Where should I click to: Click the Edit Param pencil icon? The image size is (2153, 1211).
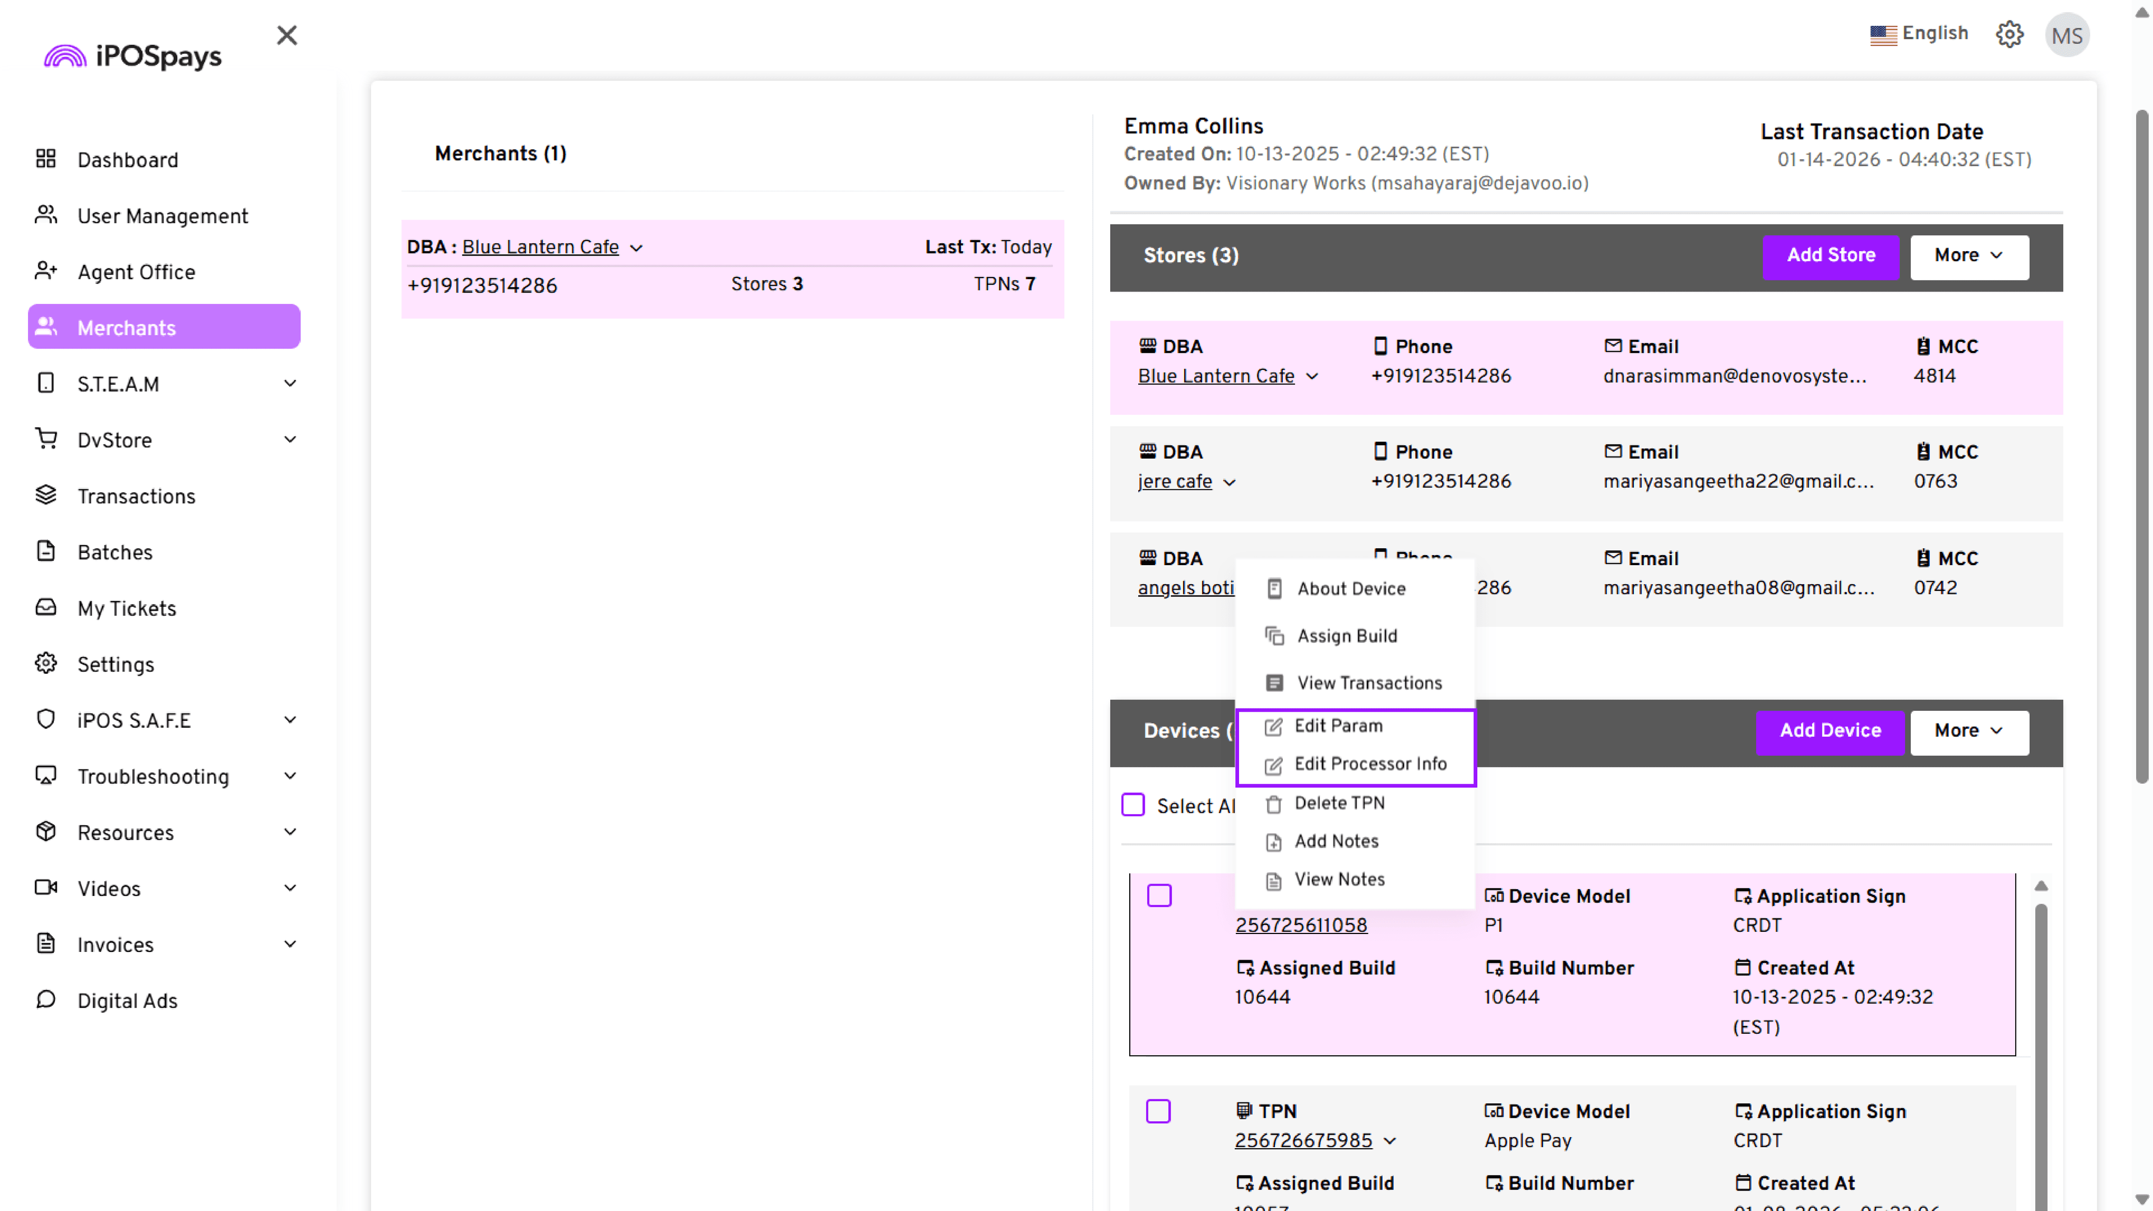pyautogui.click(x=1273, y=726)
